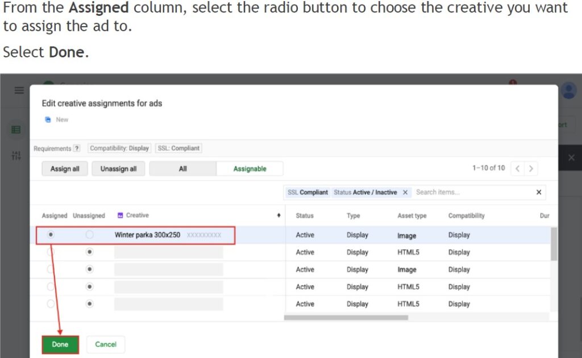Screen dimensions: 582x358
Task: Select Unassigned radio in the third row
Action: (89, 269)
